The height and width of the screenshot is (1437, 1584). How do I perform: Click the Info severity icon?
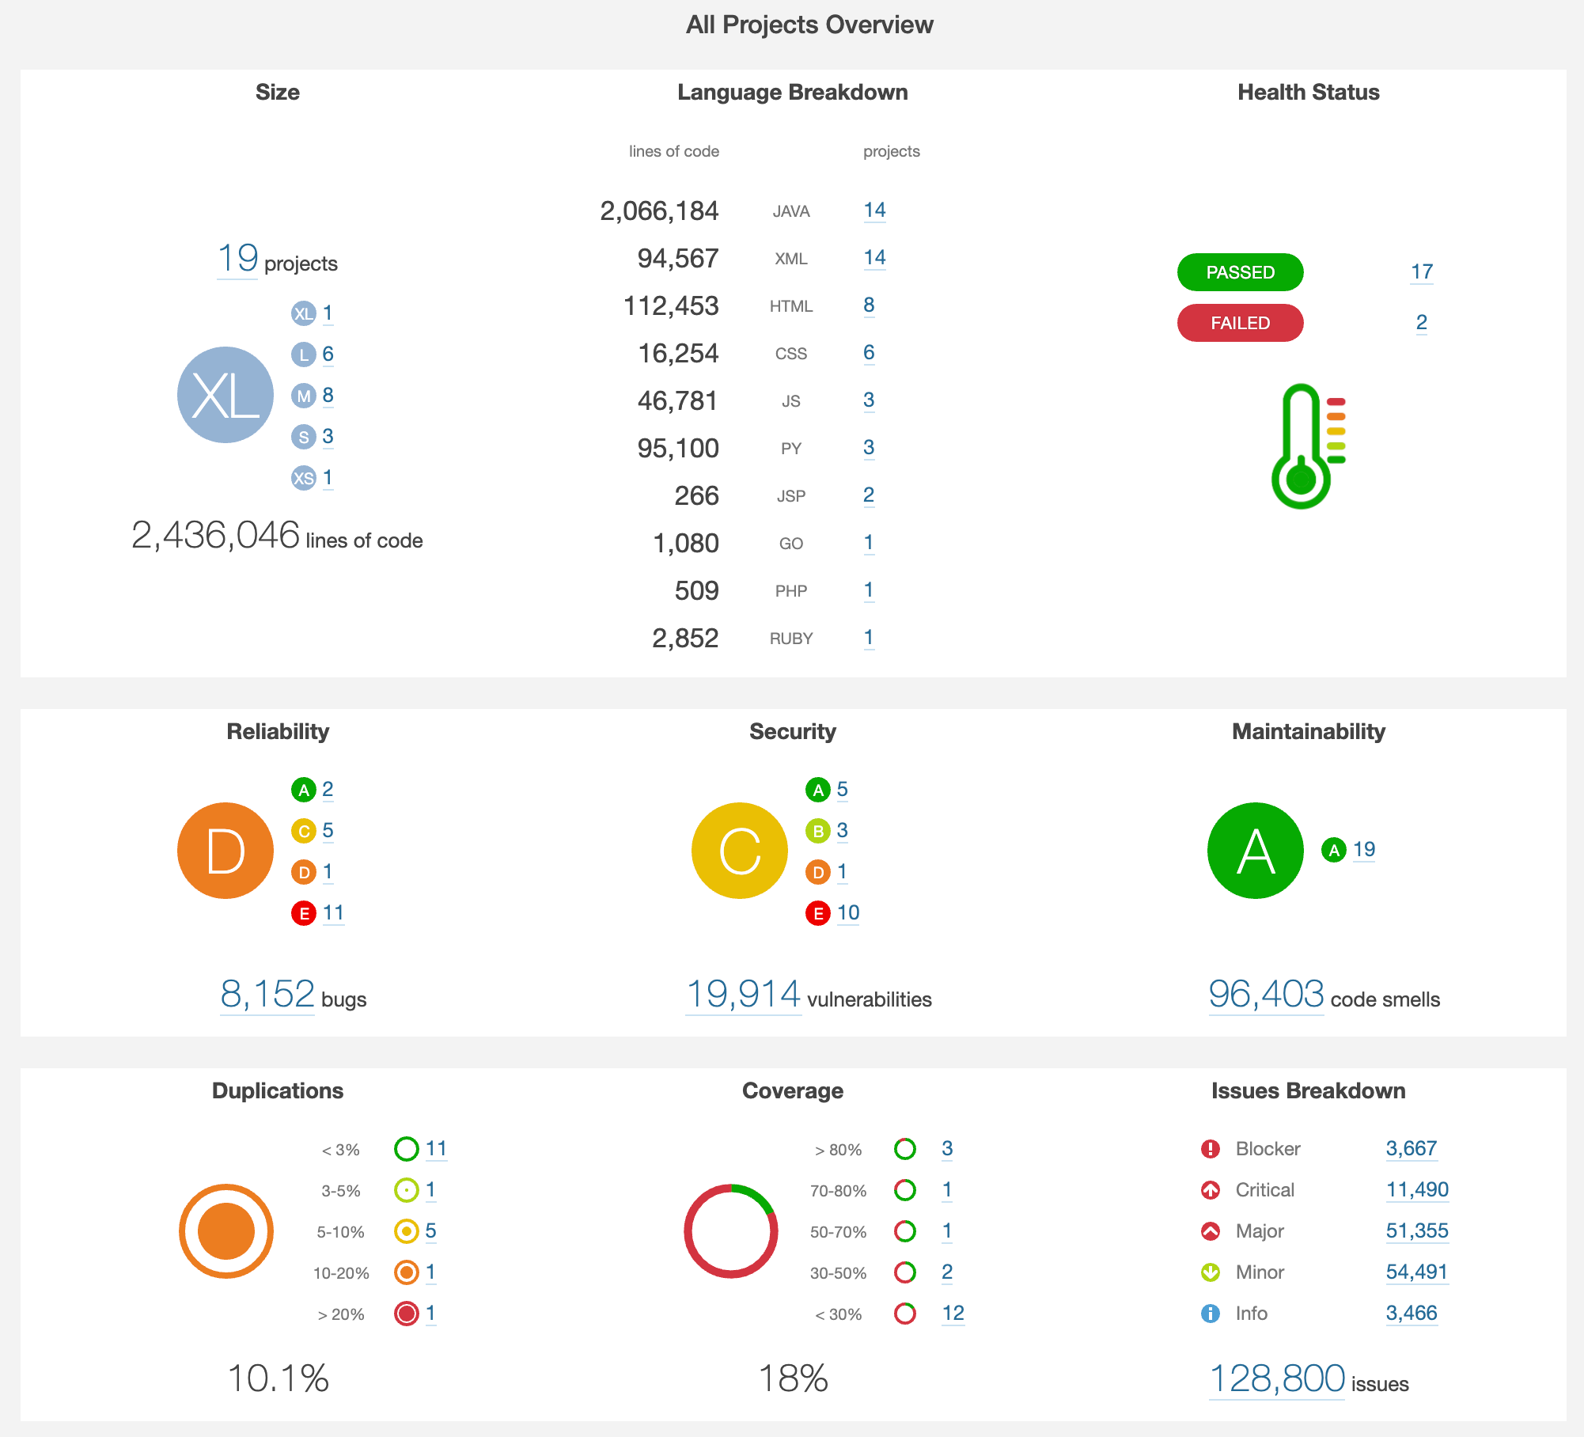pos(1211,1314)
